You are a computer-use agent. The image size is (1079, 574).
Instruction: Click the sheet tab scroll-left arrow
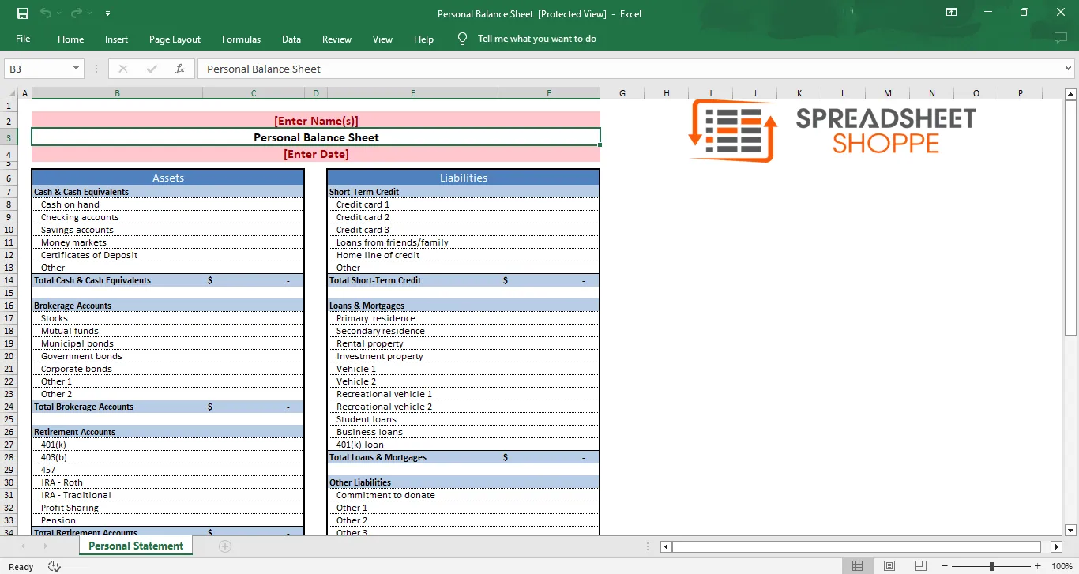pyautogui.click(x=22, y=546)
